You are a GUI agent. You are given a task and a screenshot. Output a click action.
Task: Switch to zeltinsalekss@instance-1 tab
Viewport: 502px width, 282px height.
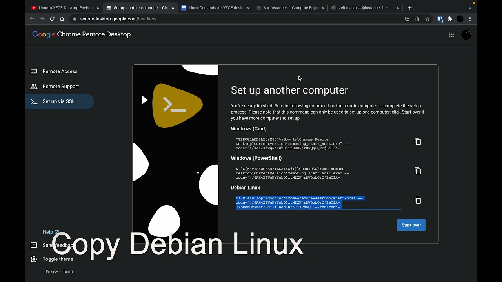[365, 8]
